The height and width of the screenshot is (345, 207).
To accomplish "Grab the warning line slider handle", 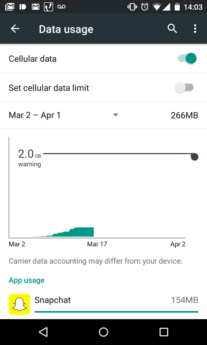I will [x=194, y=157].
